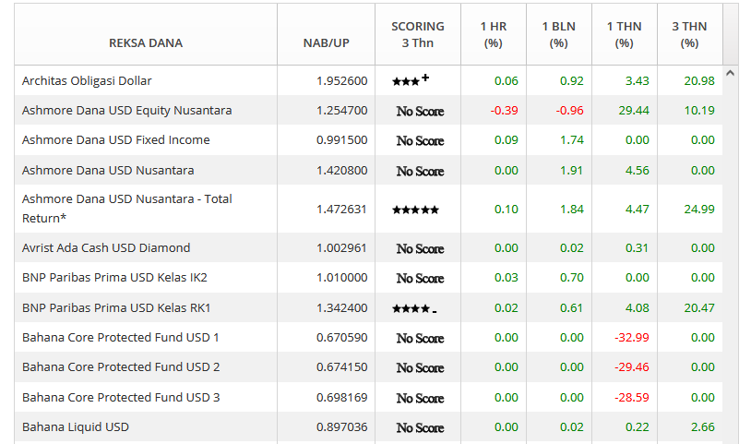This screenshot has height=444, width=751.
Task: Click the five-star rating for Ashmore Total Return
Action: point(415,210)
